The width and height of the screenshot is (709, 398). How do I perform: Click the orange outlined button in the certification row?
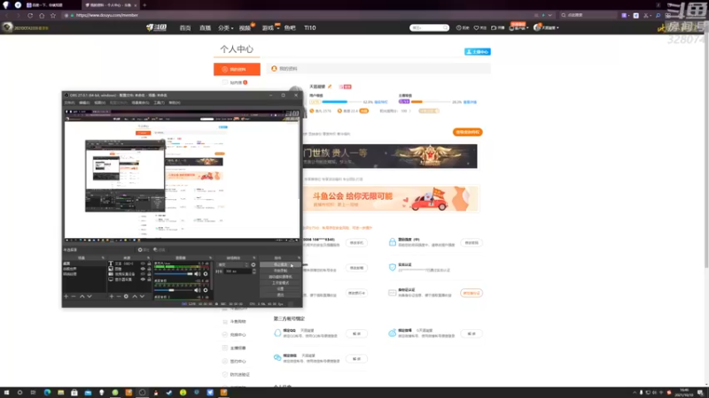click(x=471, y=294)
